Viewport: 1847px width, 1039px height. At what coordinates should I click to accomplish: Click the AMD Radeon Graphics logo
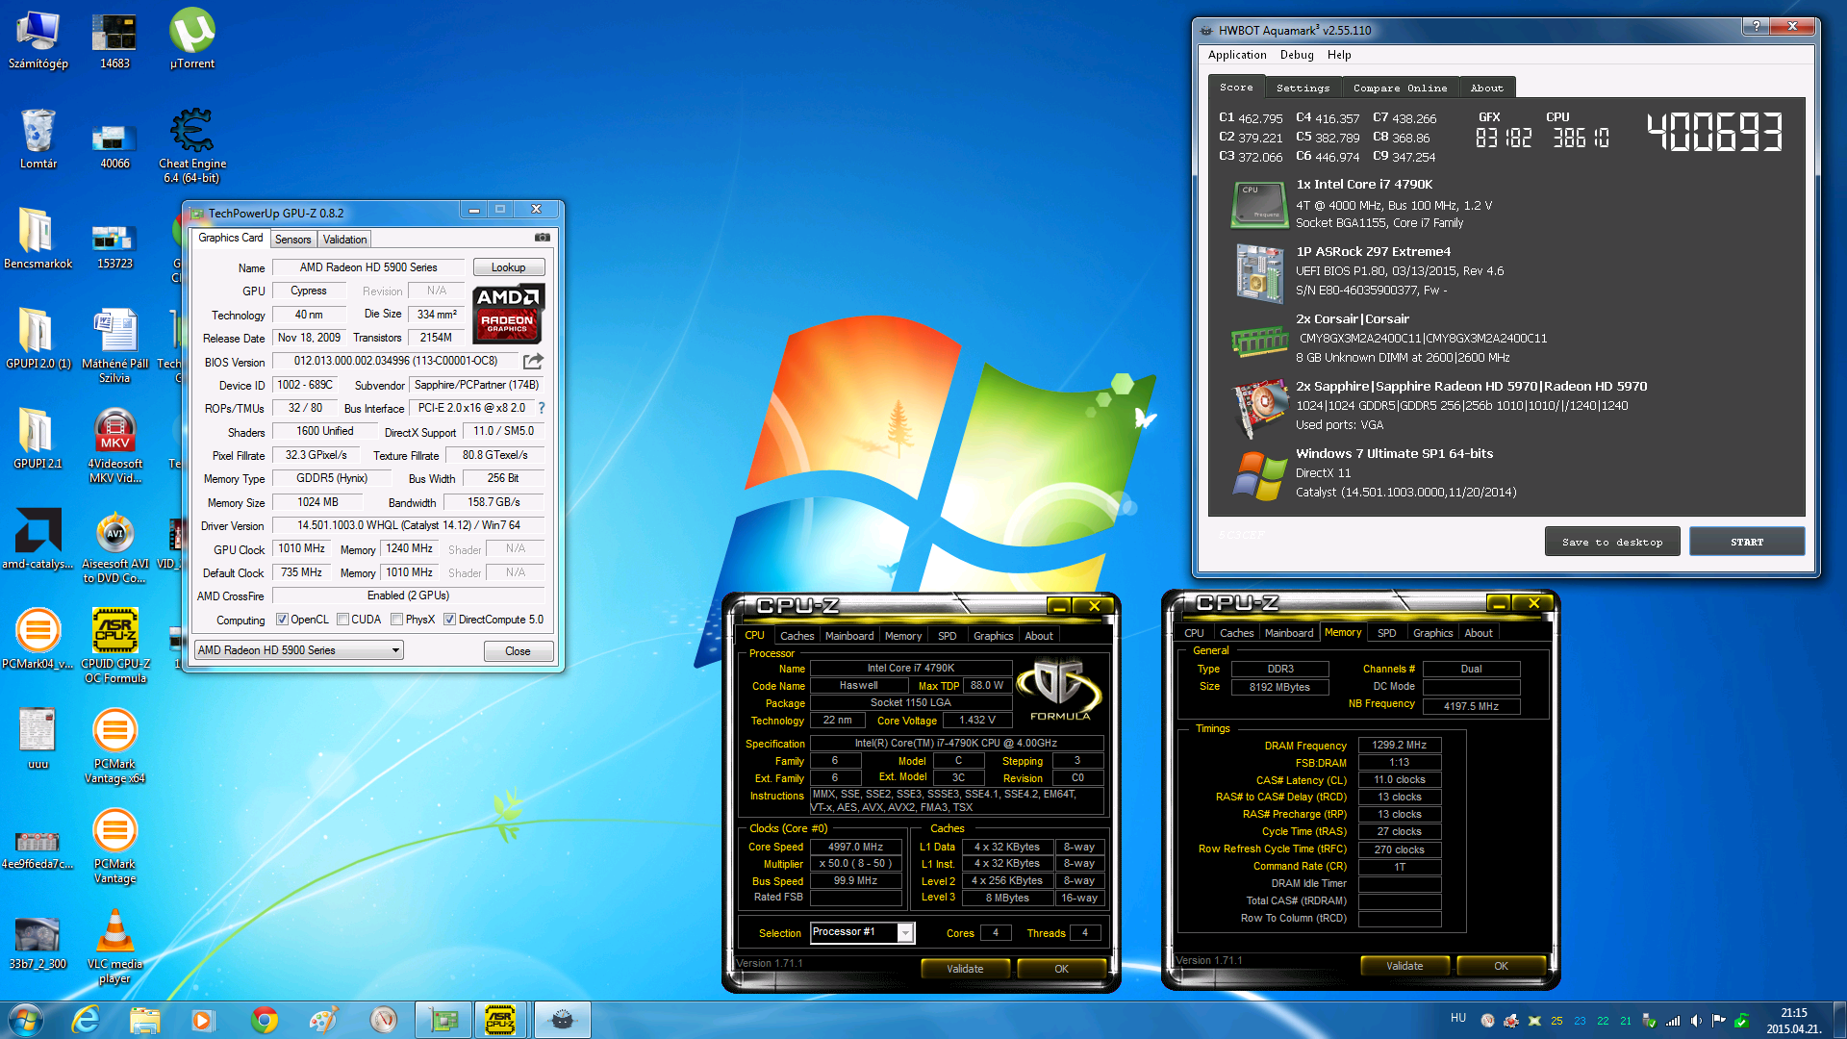(x=510, y=314)
